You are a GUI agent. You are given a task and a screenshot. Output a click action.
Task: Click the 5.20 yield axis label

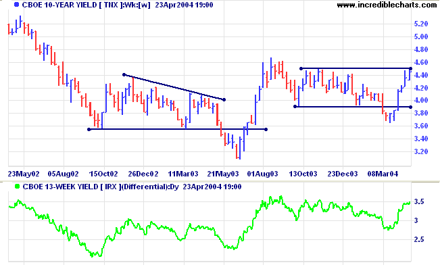pyautogui.click(x=421, y=24)
